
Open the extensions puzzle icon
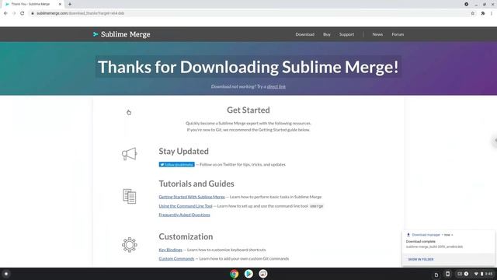click(x=483, y=13)
